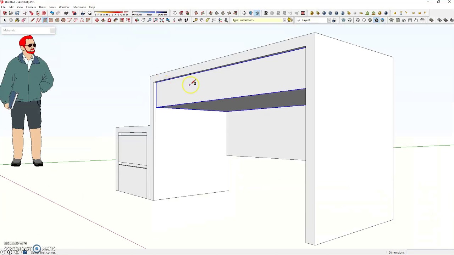The width and height of the screenshot is (454, 255).
Task: Click Zoom Extents icon
Action: pyautogui.click(x=161, y=20)
